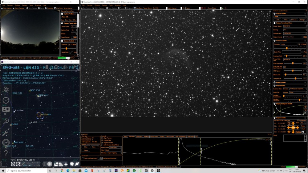Open the Save split-button arrow in Live Stack

(x=98, y=147)
